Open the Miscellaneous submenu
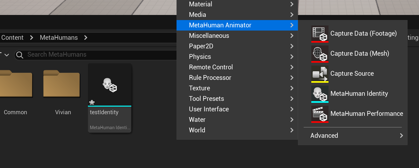The image size is (419, 168). click(237, 36)
